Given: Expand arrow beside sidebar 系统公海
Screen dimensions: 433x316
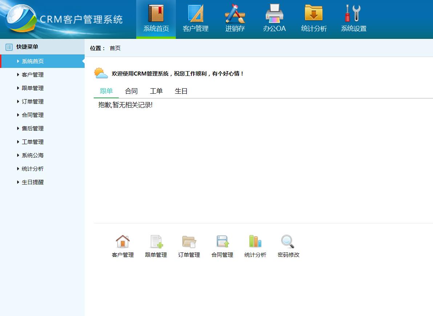Looking at the screenshot, I should (x=18, y=155).
